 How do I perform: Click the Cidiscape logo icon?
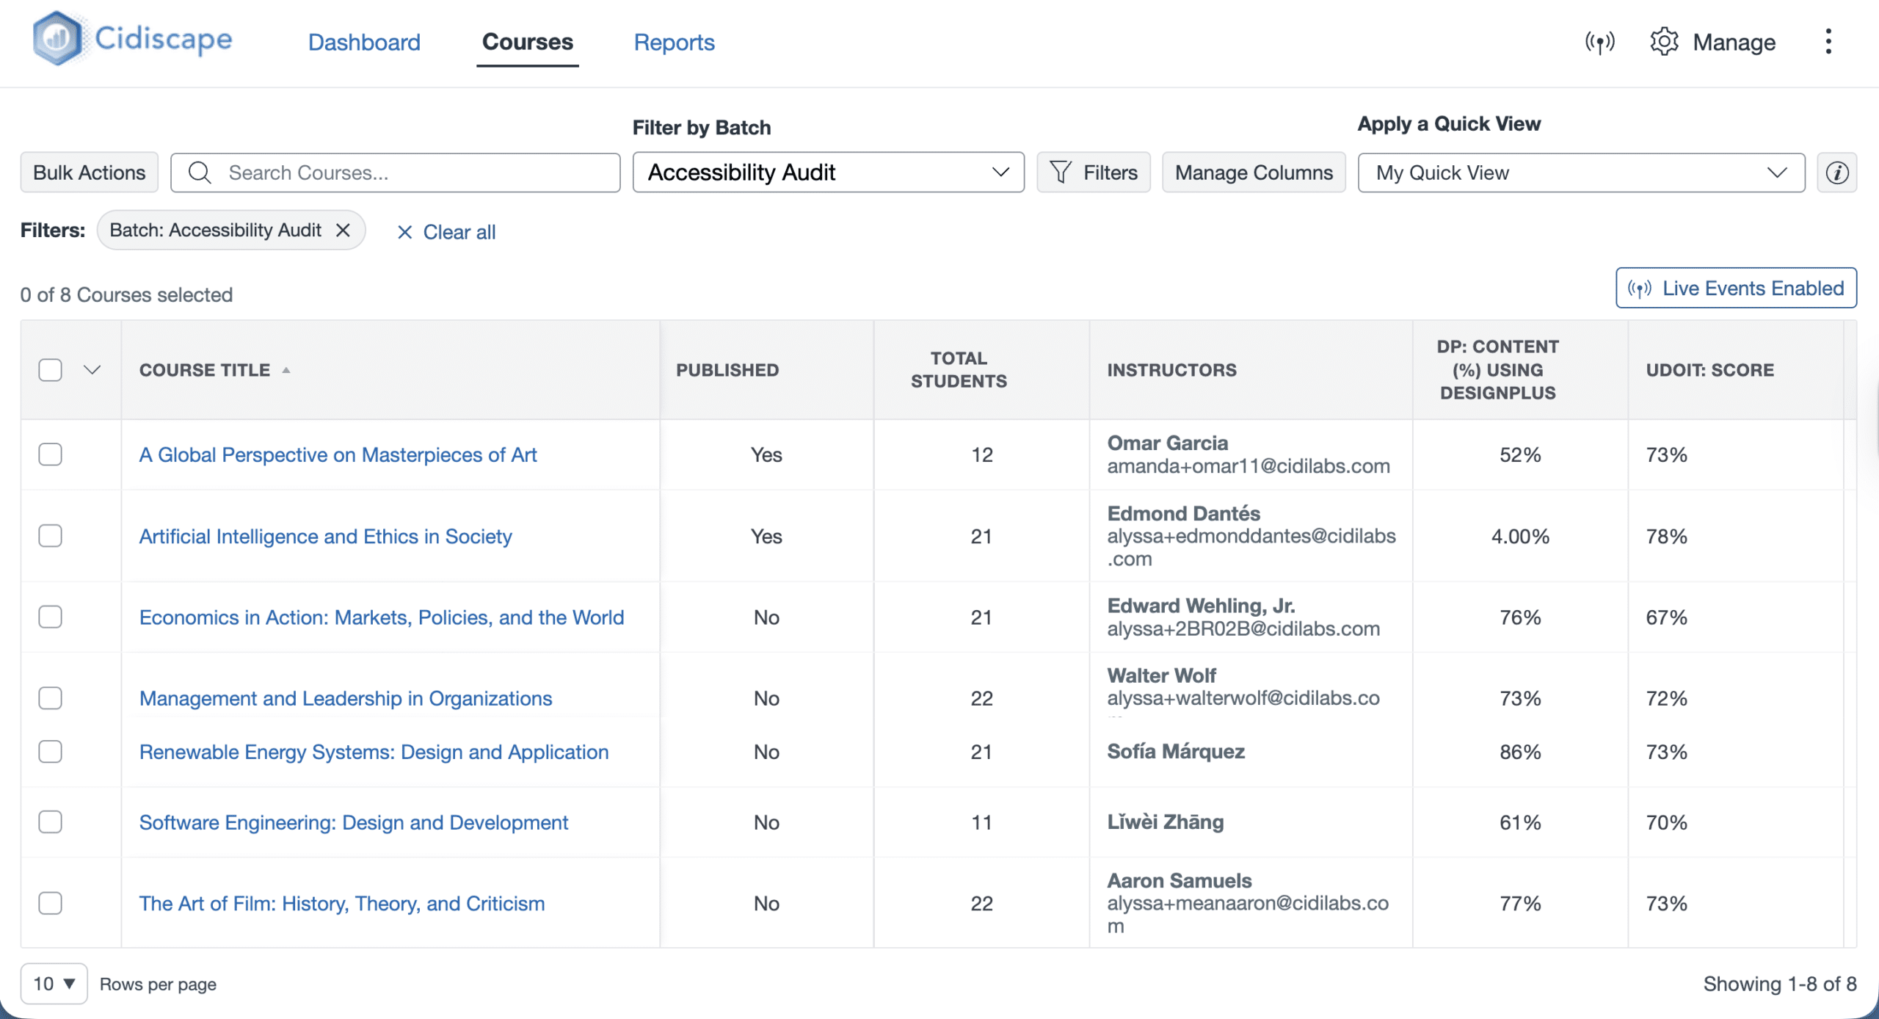point(57,38)
